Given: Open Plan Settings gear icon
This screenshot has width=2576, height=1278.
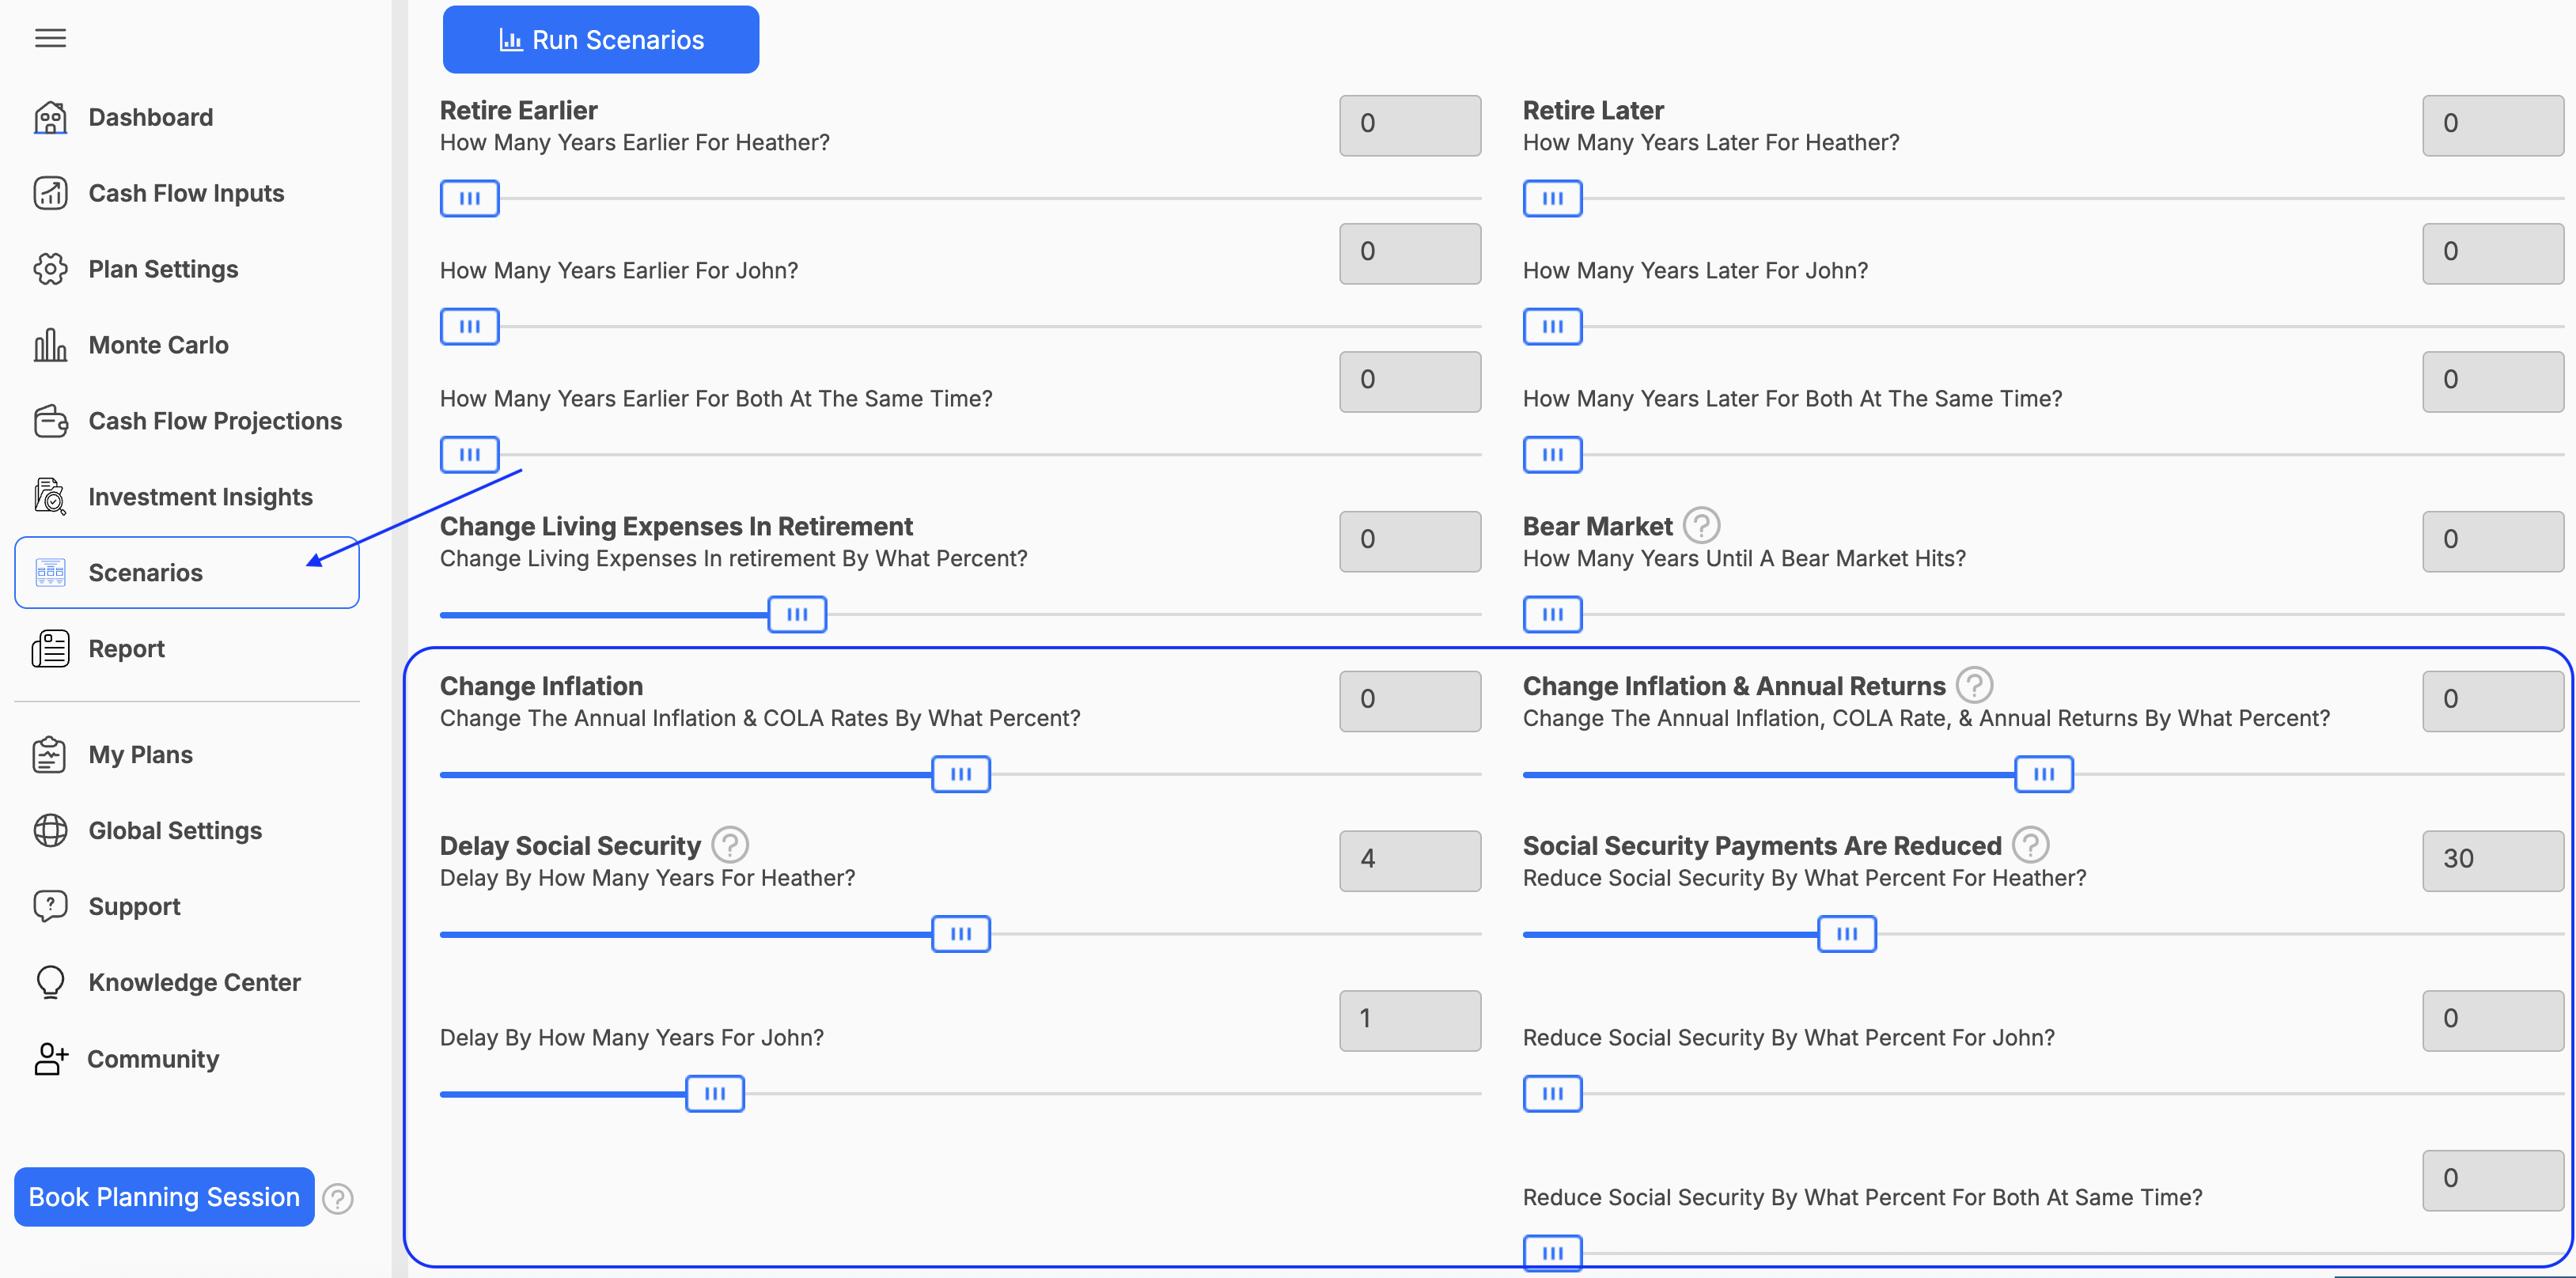Looking at the screenshot, I should pyautogui.click(x=50, y=269).
